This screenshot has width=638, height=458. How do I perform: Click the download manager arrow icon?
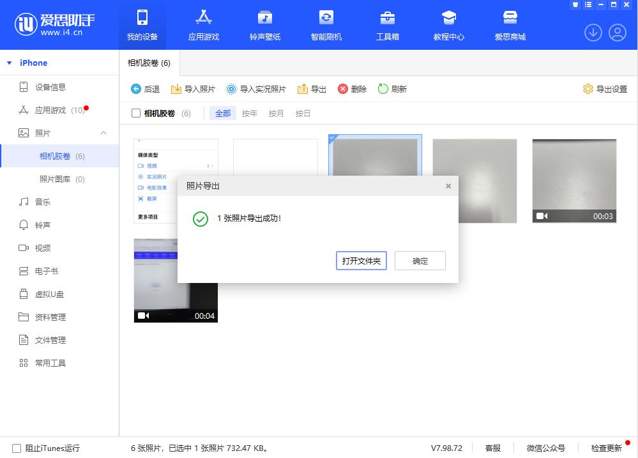pos(593,33)
